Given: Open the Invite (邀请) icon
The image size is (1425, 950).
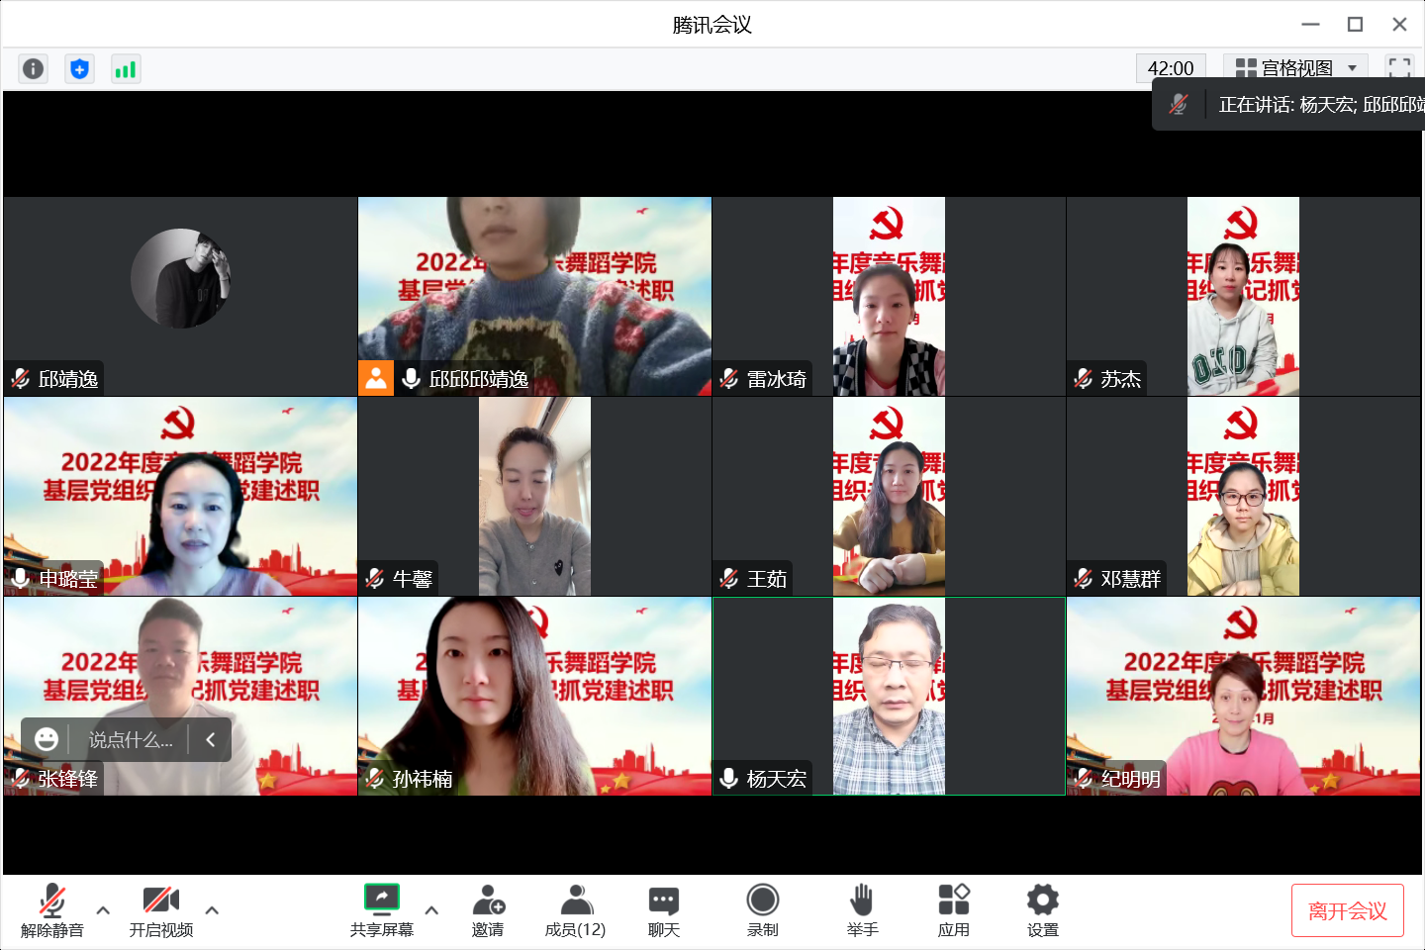Looking at the screenshot, I should pyautogui.click(x=488, y=910).
